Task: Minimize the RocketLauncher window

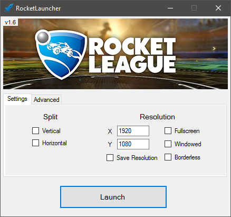Action: [x=170, y=8]
